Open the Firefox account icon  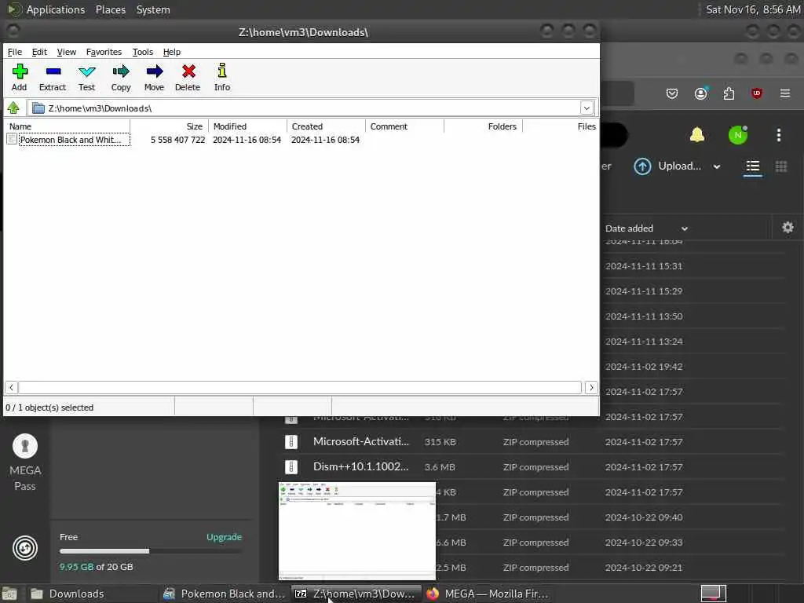[x=701, y=93]
